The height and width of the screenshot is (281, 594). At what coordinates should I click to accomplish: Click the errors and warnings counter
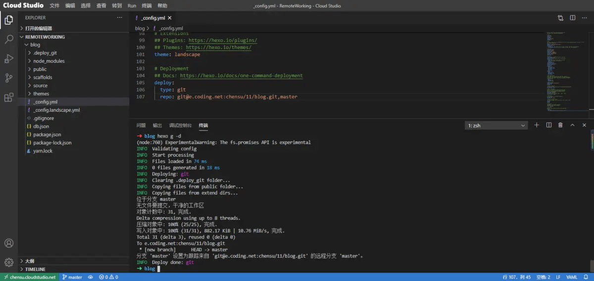[x=108, y=277]
